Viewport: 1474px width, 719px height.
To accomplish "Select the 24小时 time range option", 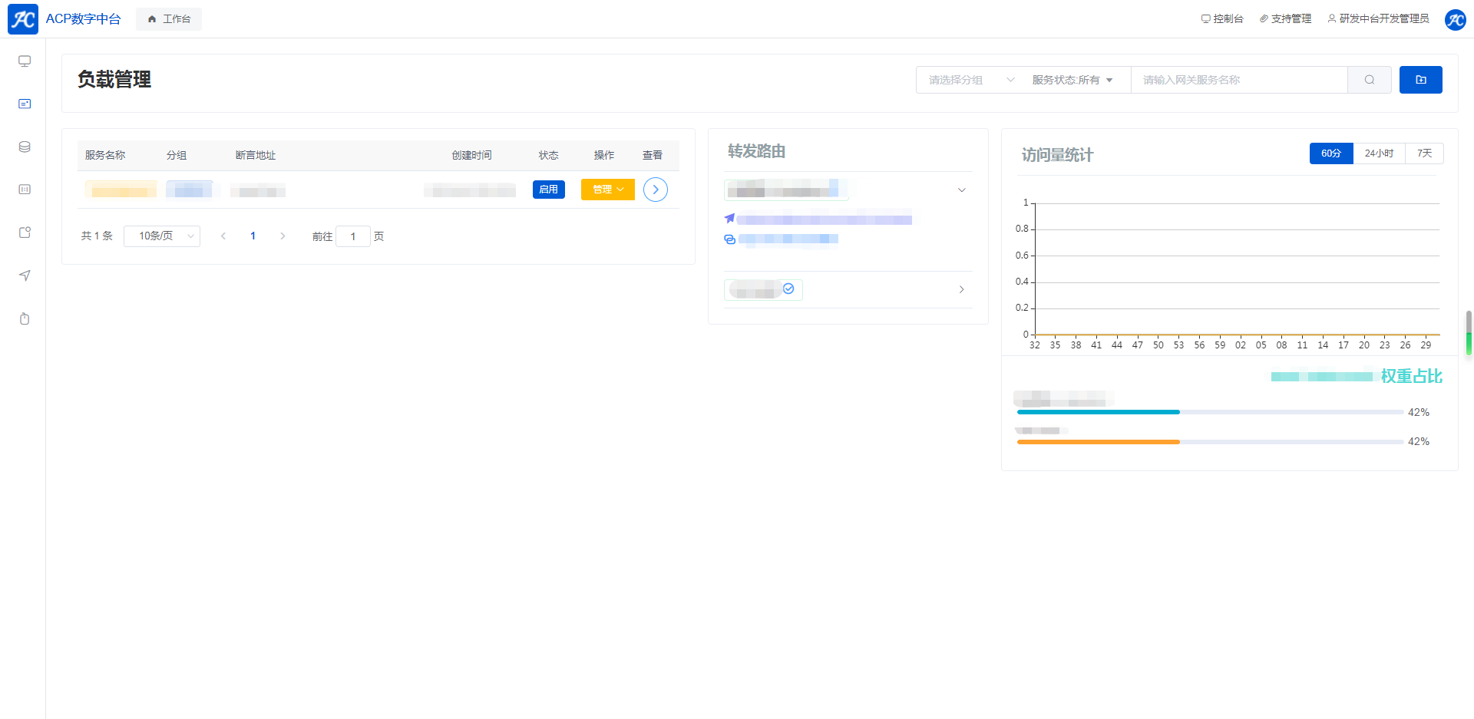I will tap(1379, 153).
